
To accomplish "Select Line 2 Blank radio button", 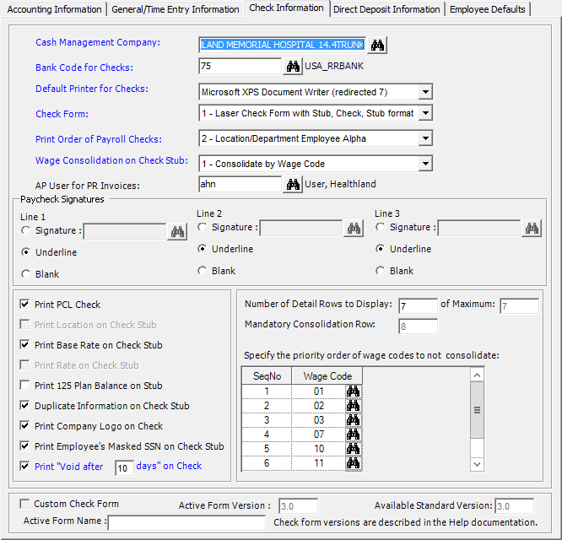I will 203,271.
